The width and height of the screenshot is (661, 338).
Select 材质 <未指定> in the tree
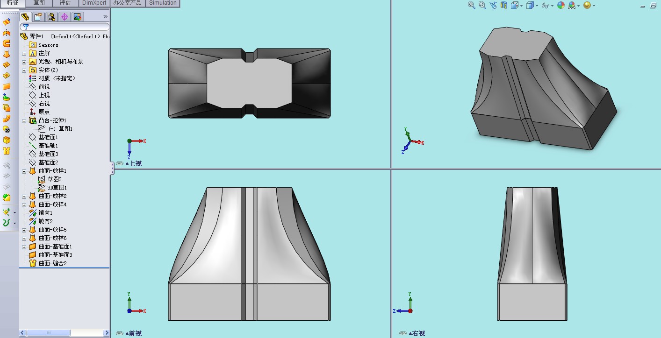52,78
